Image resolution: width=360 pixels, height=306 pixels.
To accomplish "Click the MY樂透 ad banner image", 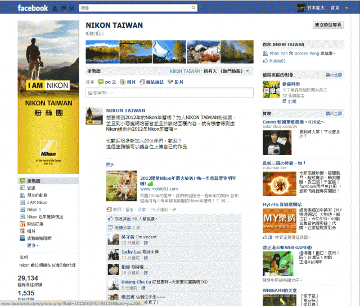I will click(x=280, y=221).
